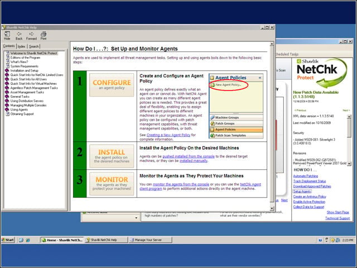Click Setup Agents link in NetChk window
The image size is (357, 268).
[302, 192]
